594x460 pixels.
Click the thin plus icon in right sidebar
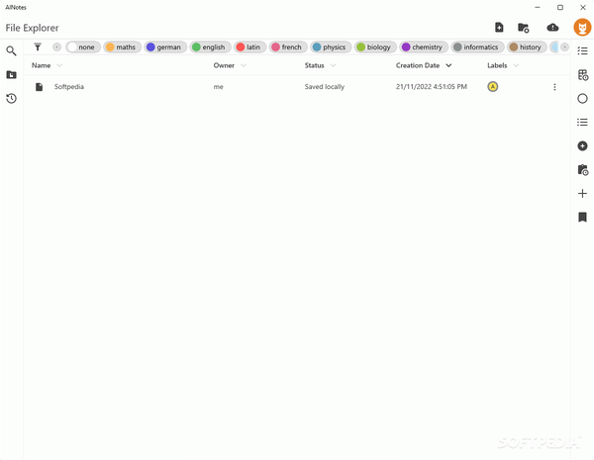tap(582, 194)
